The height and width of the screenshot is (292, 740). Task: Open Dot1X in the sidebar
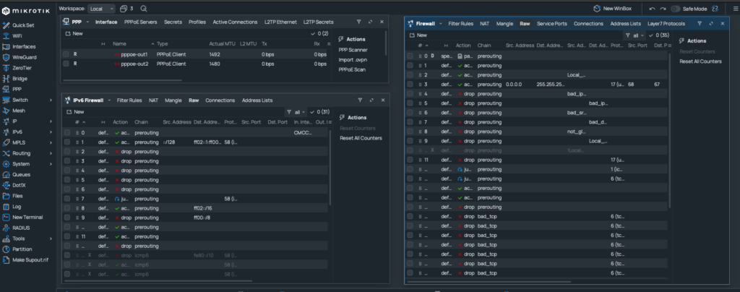[18, 185]
